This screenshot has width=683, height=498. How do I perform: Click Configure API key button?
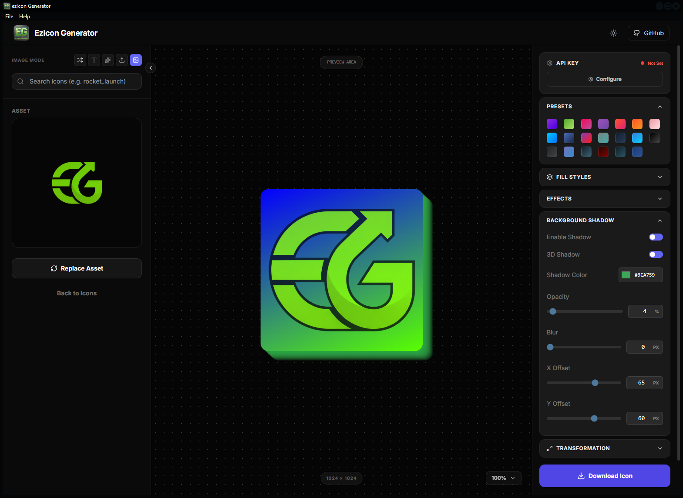pyautogui.click(x=605, y=79)
